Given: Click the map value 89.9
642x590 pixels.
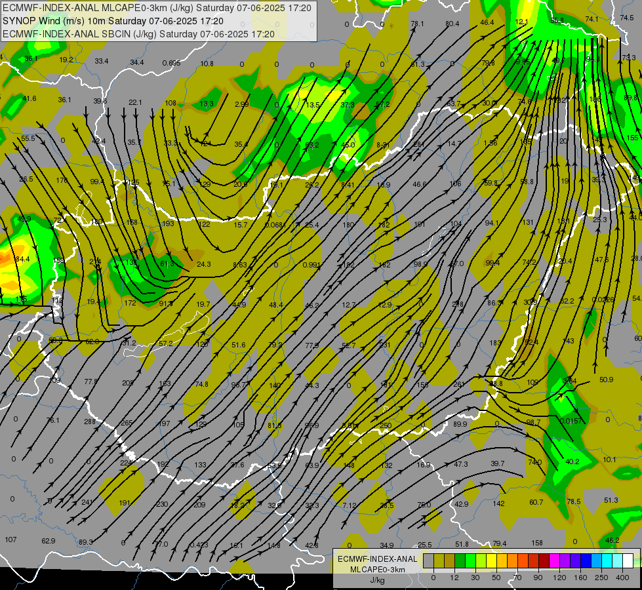Looking at the screenshot, I should [x=460, y=424].
